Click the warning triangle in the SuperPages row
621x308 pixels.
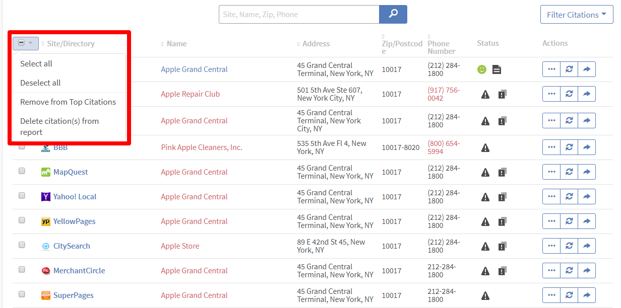485,295
